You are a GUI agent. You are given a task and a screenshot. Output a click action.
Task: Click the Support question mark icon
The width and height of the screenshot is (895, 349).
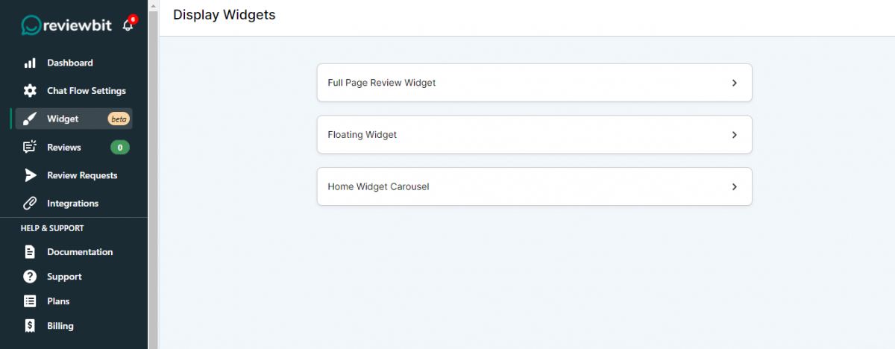tap(30, 277)
